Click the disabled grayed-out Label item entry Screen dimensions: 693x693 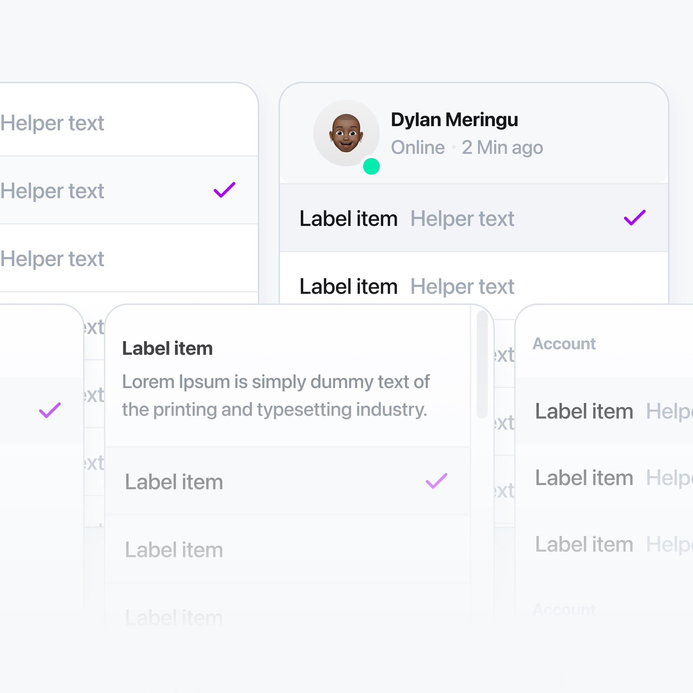coord(174,549)
